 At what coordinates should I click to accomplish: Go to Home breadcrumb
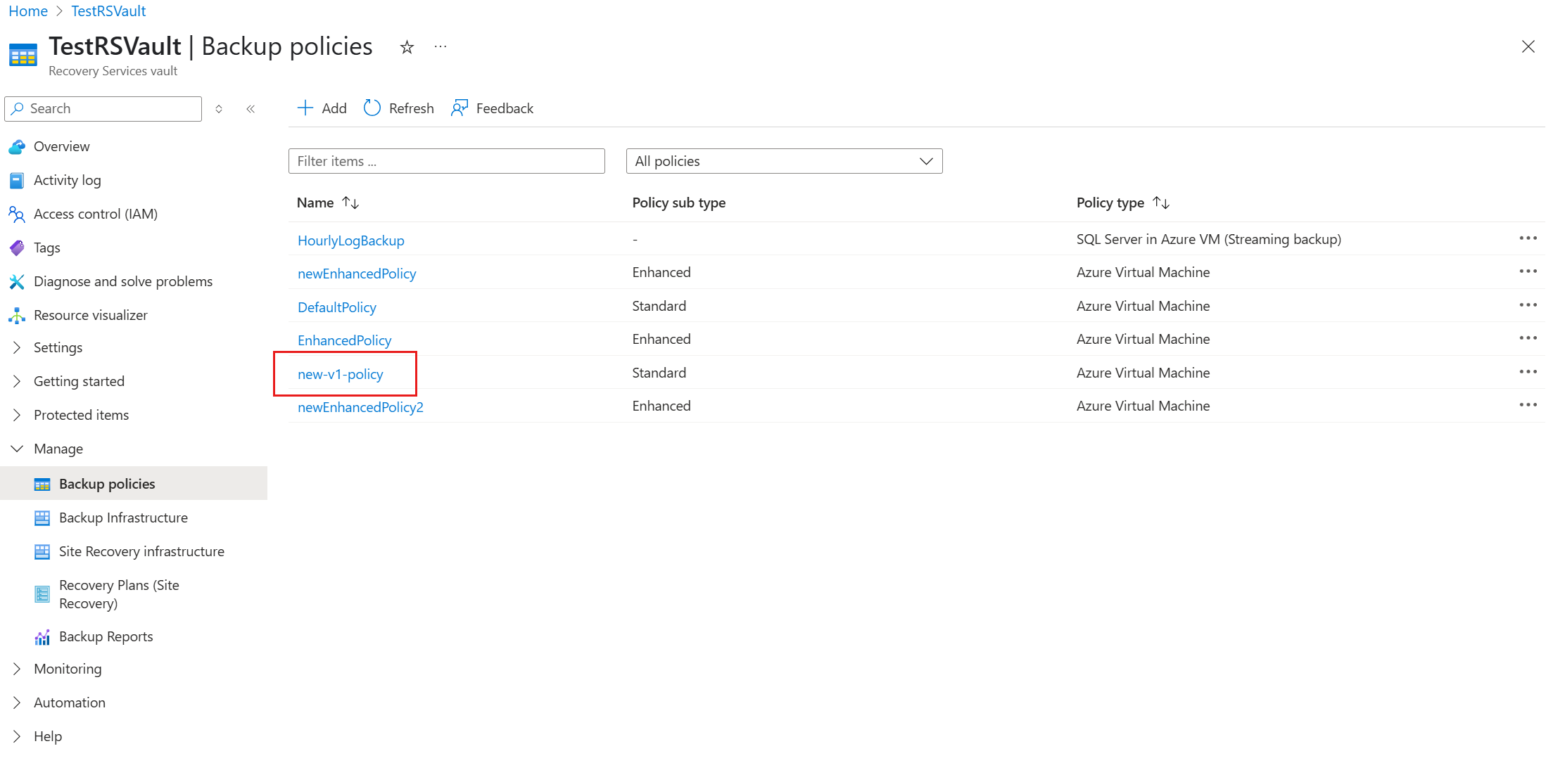click(28, 11)
